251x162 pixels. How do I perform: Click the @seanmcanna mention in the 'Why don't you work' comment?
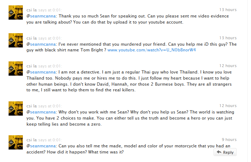pyautogui.click(x=41, y=112)
